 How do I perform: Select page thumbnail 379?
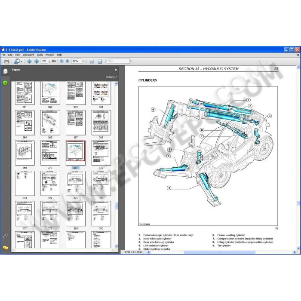76,213
